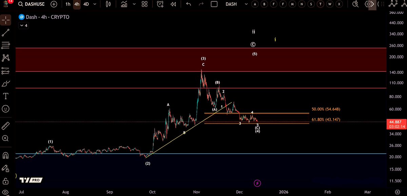Open the DASHUSD symbol search
The height and width of the screenshot is (196, 407).
(x=31, y=4)
